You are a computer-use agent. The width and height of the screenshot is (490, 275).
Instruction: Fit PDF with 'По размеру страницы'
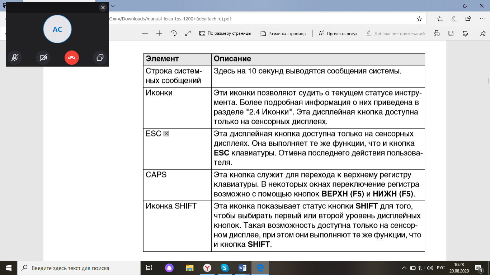[x=225, y=33]
